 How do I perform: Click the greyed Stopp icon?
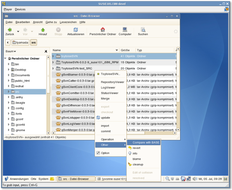point(58,30)
